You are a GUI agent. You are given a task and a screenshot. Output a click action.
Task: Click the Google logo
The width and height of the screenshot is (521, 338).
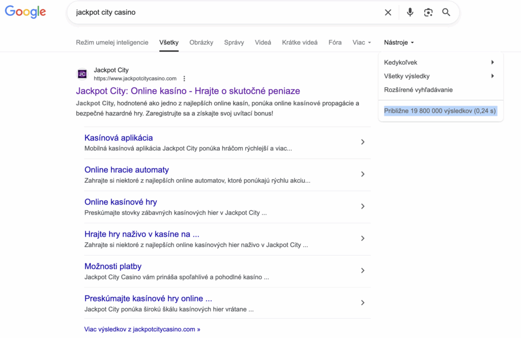point(25,12)
